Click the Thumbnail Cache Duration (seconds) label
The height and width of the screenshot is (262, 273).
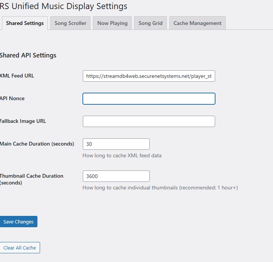31,179
